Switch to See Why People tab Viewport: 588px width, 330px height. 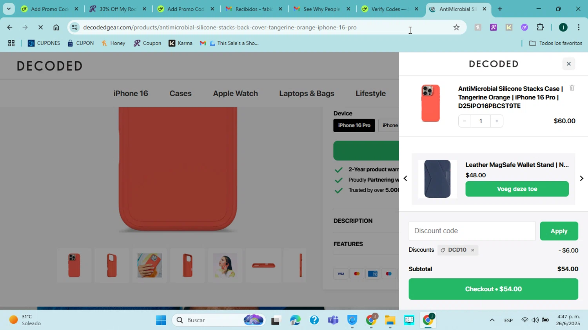(x=322, y=9)
